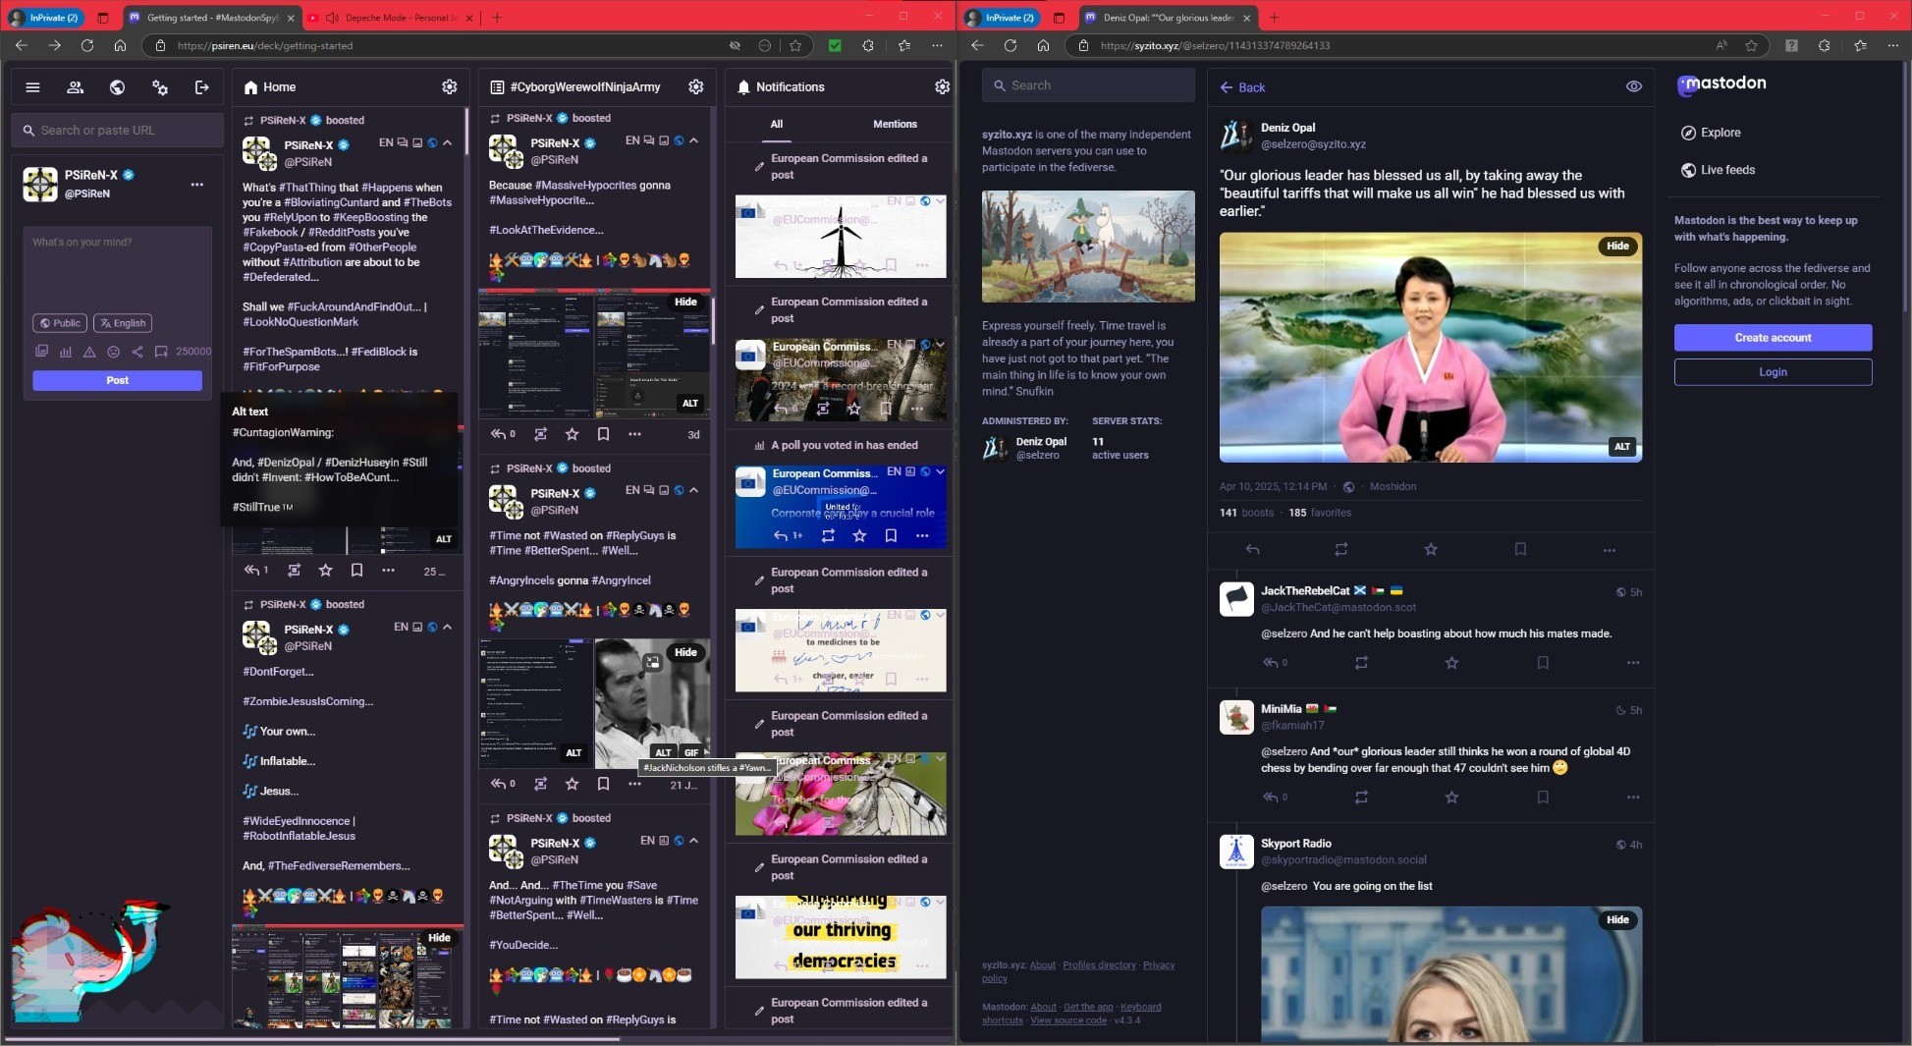Expand the European Commission 'Corporate' poll post chevron
Screen dimensions: 1912x1046
coord(940,471)
